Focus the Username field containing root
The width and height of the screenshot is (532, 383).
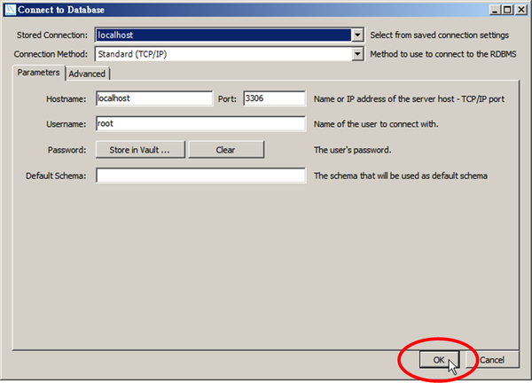click(x=200, y=124)
